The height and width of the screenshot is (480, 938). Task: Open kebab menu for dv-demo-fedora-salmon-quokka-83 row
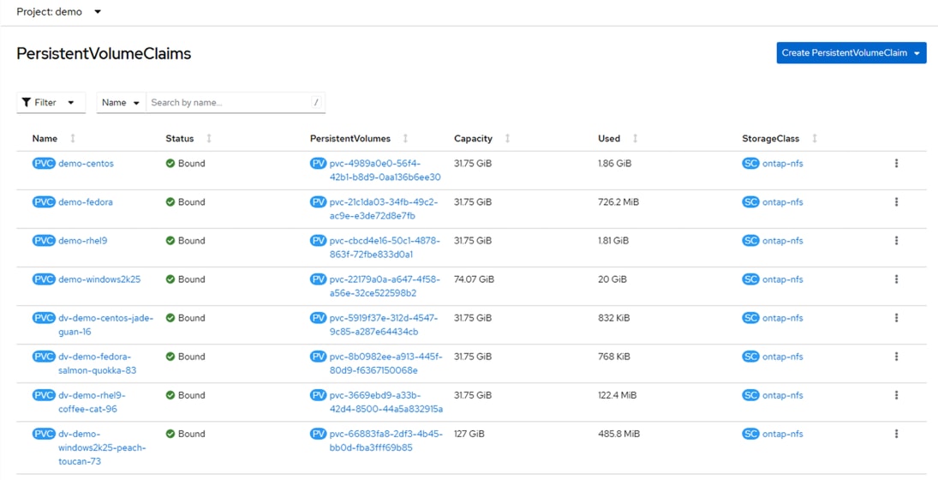pos(896,356)
